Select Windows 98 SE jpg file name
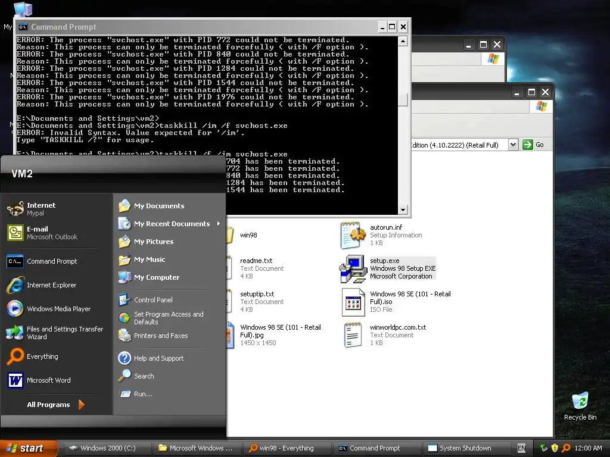Image resolution: width=610 pixels, height=457 pixels. 280,331
